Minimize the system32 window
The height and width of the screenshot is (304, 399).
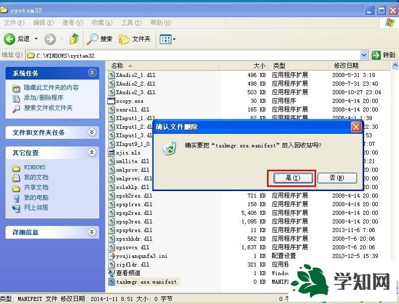pos(370,11)
